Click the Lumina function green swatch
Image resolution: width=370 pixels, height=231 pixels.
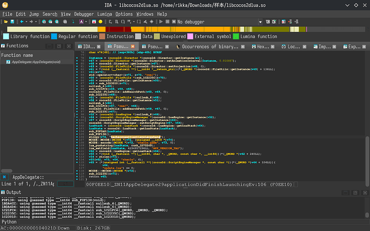point(236,36)
